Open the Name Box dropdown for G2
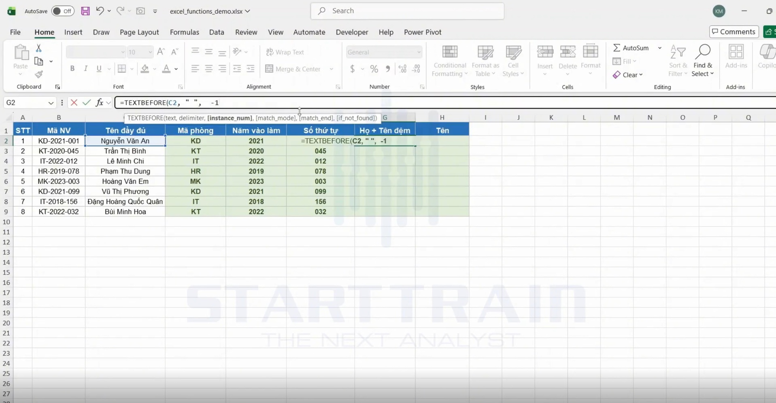The width and height of the screenshot is (776, 403). tap(51, 103)
